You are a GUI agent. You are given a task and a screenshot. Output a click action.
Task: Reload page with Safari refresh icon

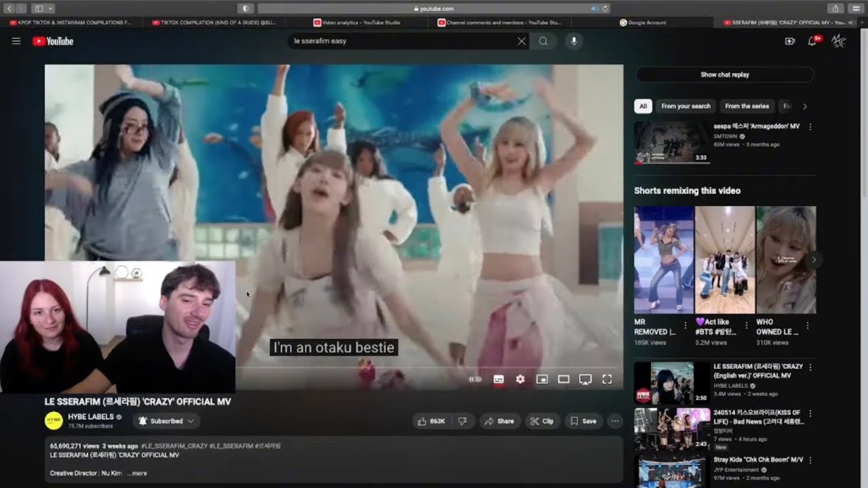(x=605, y=9)
